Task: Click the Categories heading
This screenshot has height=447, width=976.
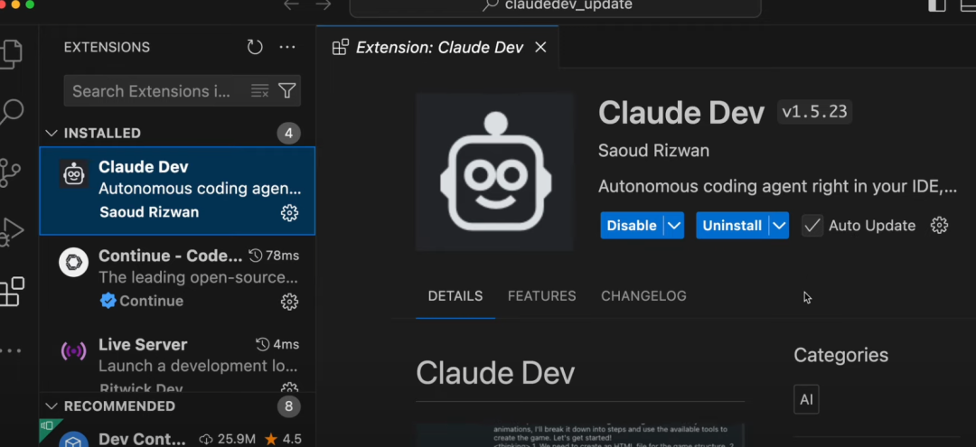Action: [841, 355]
